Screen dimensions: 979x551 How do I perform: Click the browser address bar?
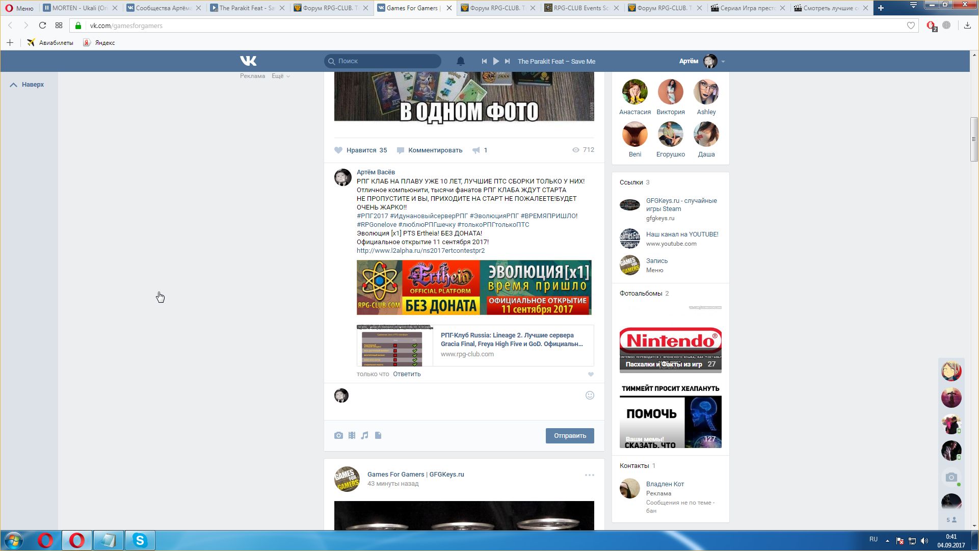click(494, 25)
